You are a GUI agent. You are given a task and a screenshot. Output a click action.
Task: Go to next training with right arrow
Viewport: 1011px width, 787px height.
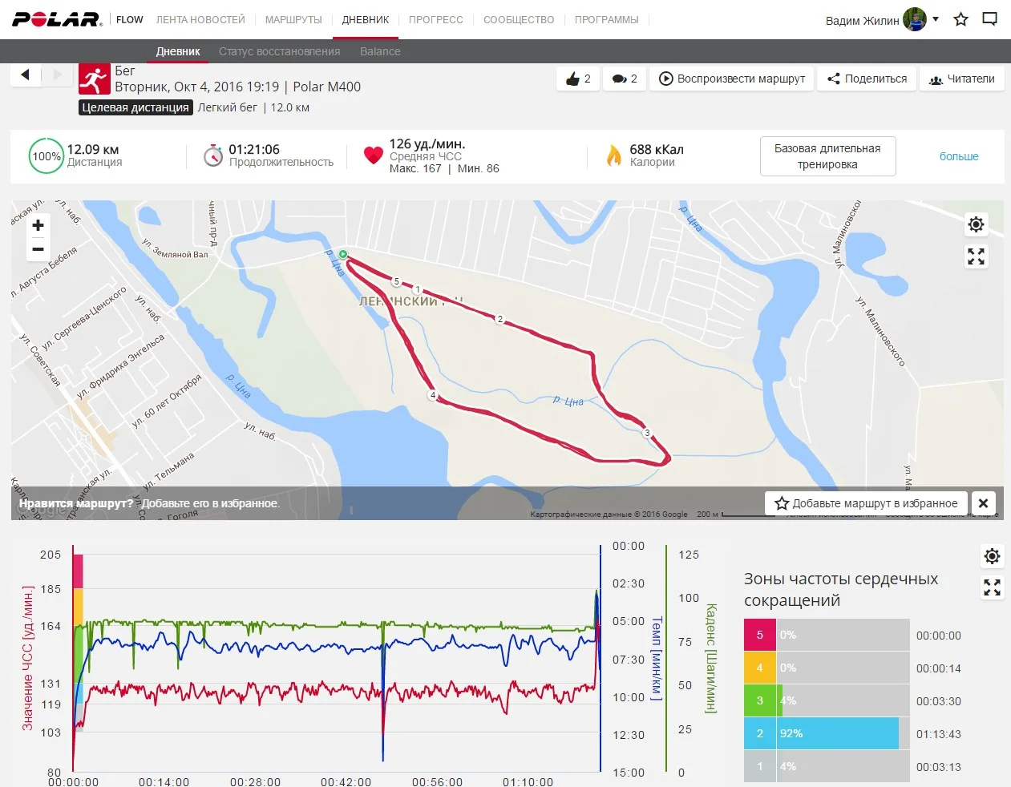click(x=57, y=75)
